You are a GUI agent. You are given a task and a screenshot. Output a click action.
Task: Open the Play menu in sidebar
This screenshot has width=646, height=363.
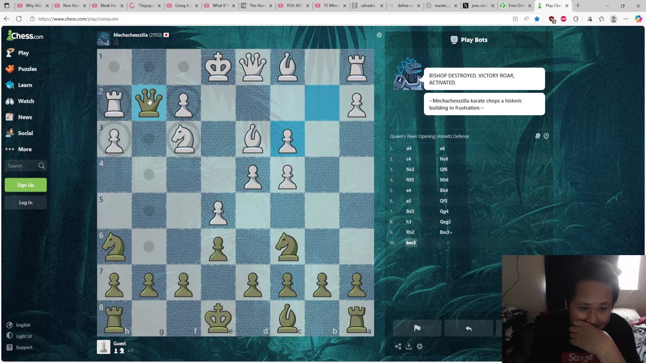(24, 53)
